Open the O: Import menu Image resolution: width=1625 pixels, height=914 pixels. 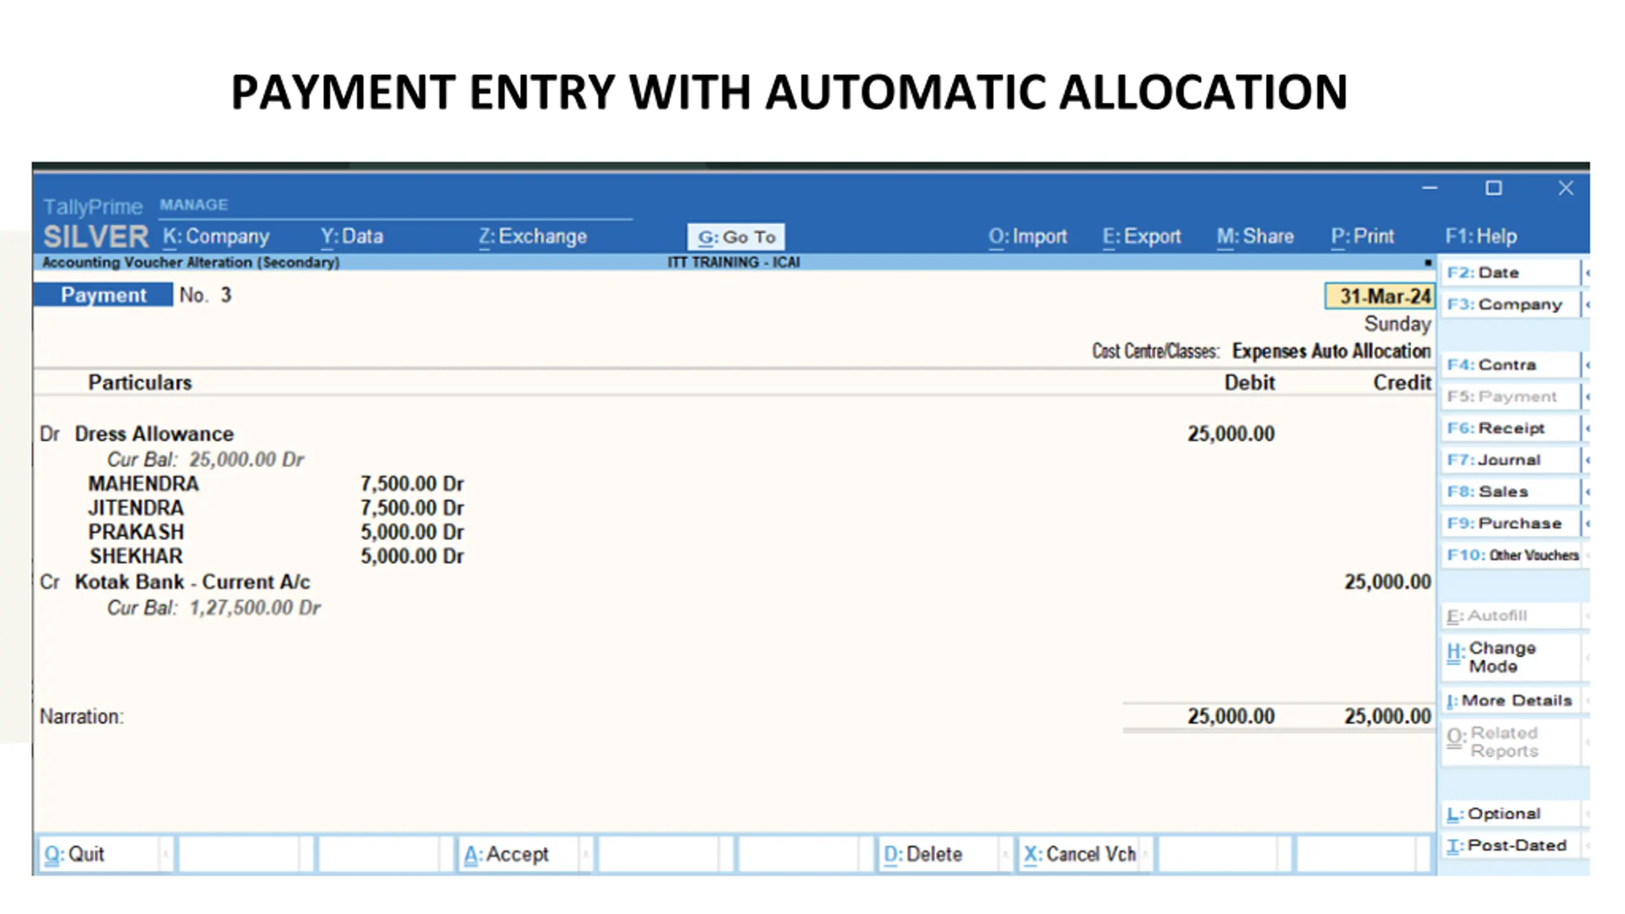click(1028, 237)
